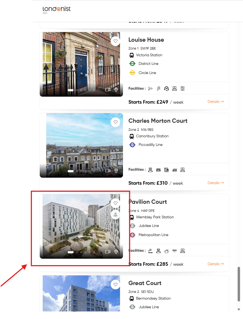243x319 pixels.
Task: Open the Londonist DMC logo homepage
Action: point(56,10)
